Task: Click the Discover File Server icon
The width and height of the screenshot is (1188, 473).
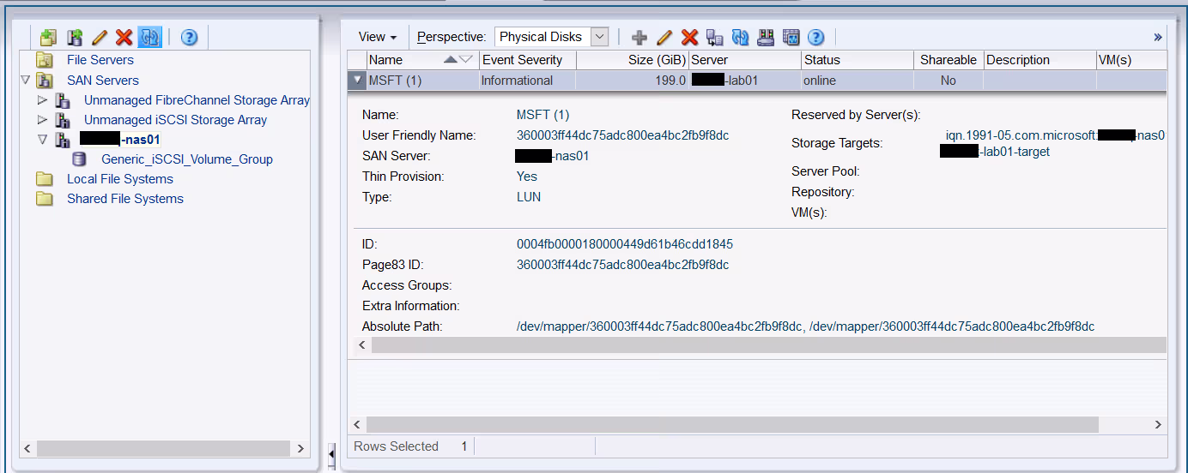Action: [x=48, y=37]
